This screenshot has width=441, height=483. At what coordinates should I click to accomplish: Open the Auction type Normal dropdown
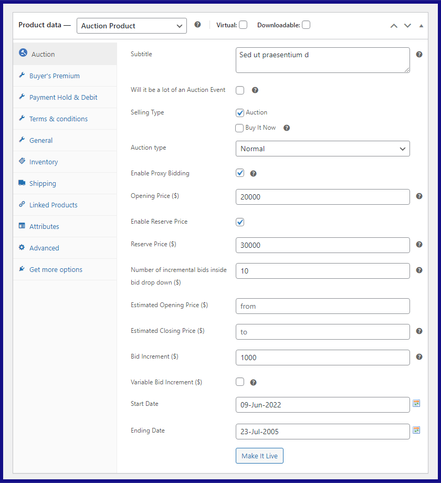[323, 149]
